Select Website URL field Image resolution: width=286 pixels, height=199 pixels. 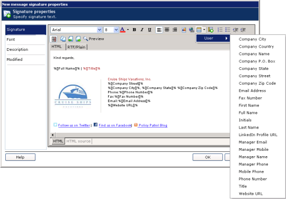tap(251, 194)
